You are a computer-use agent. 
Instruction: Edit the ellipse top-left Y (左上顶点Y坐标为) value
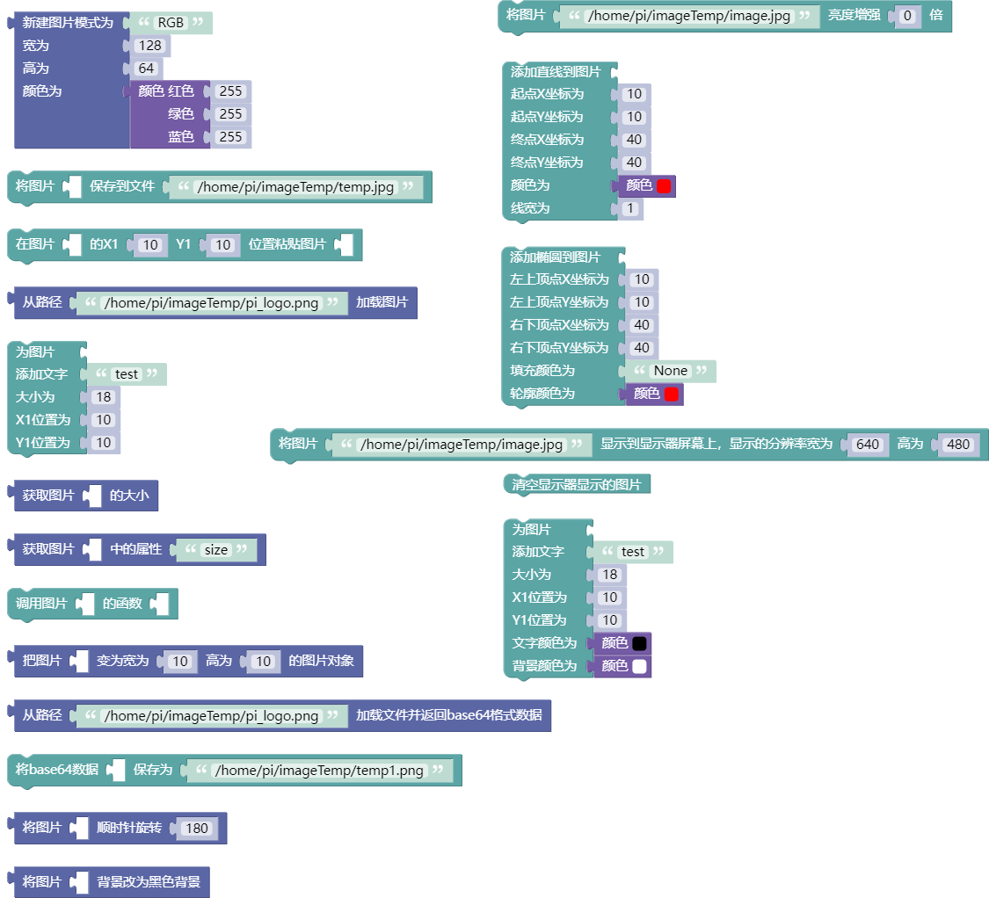642,302
